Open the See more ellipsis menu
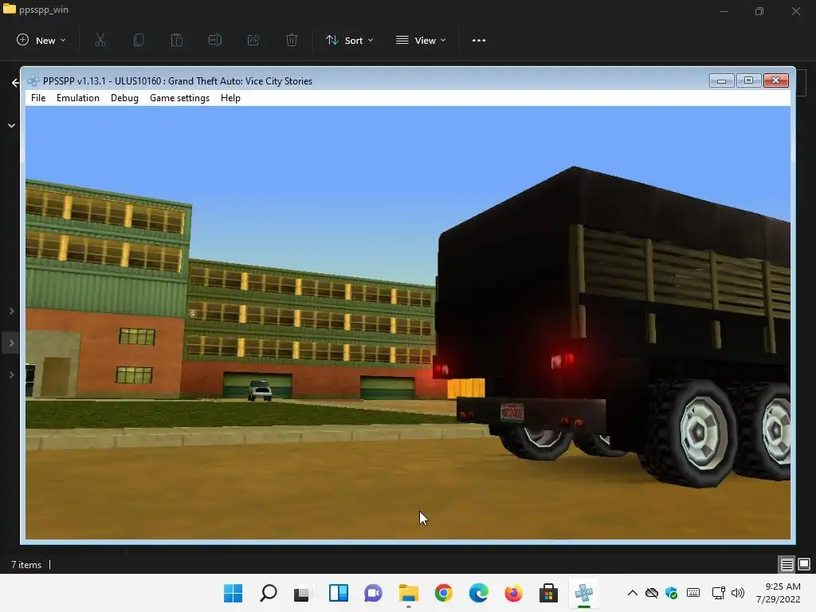Screen dimensions: 816x612 pyautogui.click(x=479, y=40)
